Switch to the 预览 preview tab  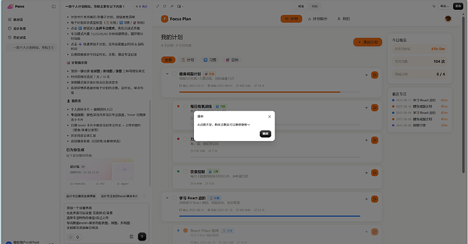301,6
